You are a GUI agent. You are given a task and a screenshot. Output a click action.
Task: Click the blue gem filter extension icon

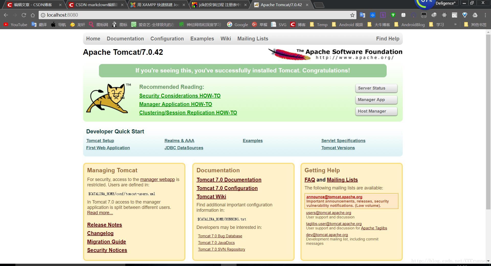click(465, 15)
